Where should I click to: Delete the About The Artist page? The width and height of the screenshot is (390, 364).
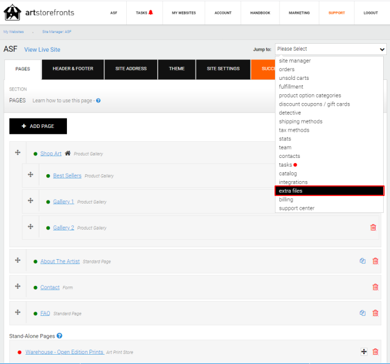[x=376, y=261]
